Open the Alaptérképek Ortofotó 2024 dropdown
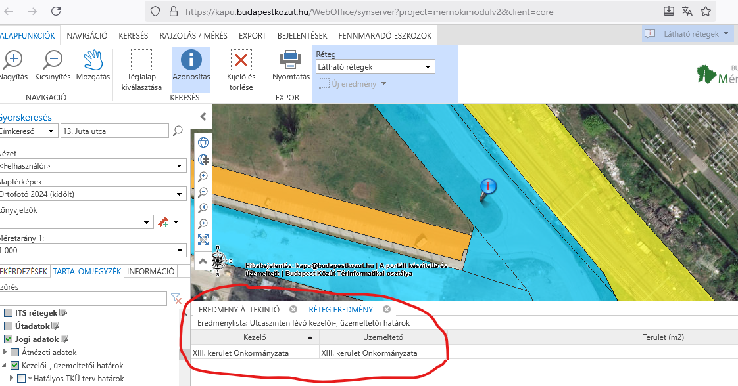 [x=92, y=194]
